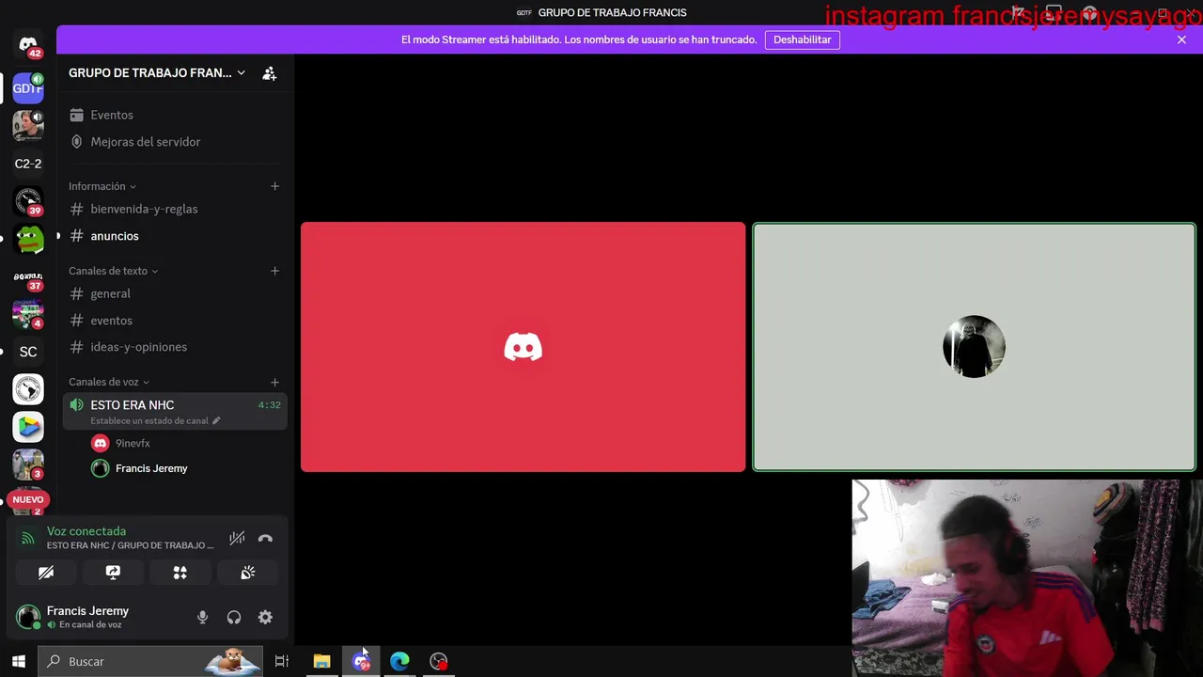
Task: Open File Explorer from the taskbar
Action: (x=321, y=661)
